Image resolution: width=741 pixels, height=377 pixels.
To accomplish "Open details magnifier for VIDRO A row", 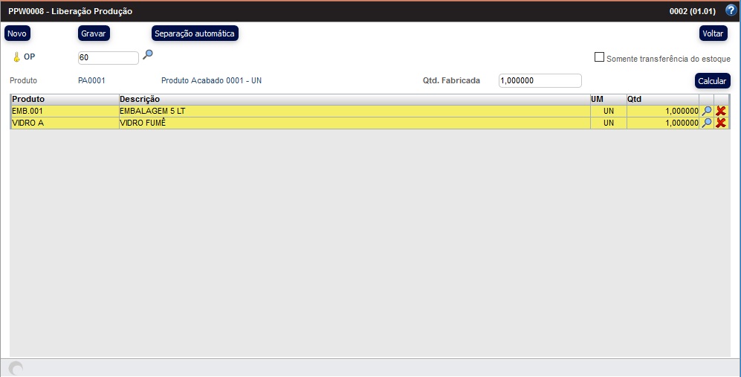I will coord(707,123).
